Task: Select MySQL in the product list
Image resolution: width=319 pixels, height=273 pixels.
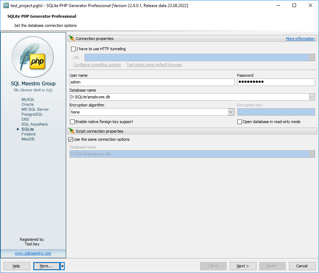Action: (x=28, y=100)
